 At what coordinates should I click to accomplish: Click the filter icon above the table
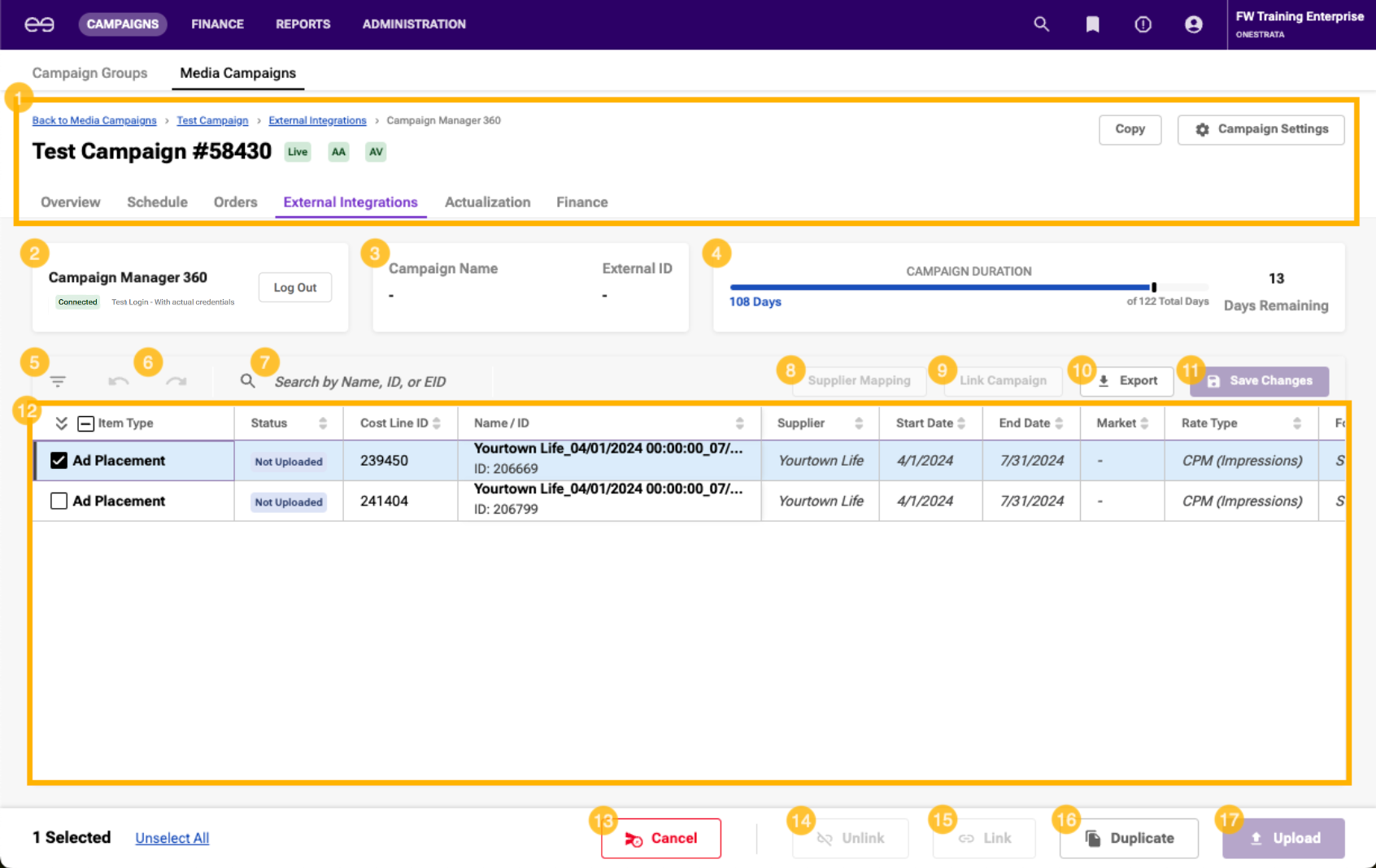click(x=58, y=381)
